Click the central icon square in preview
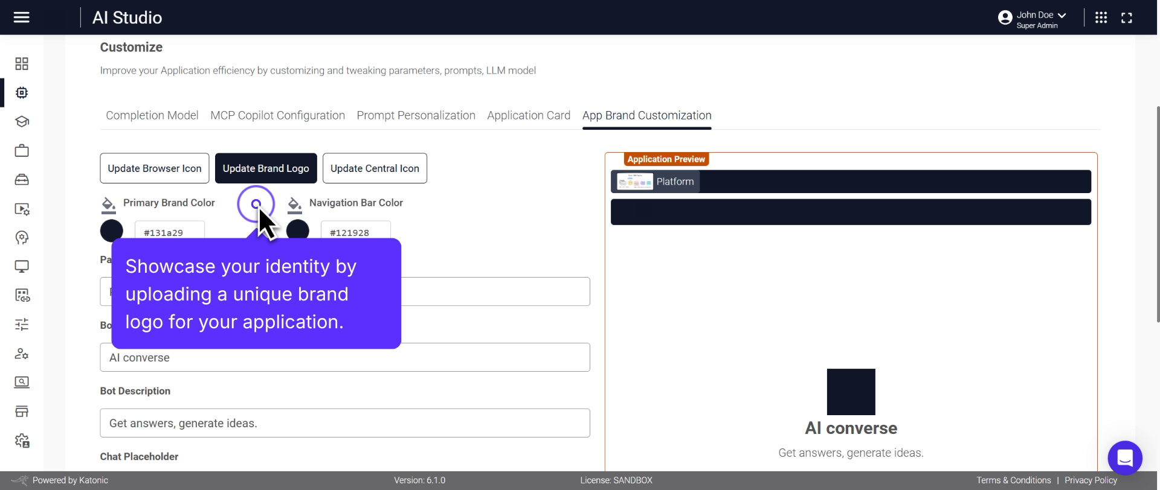The width and height of the screenshot is (1160, 490). [x=851, y=392]
